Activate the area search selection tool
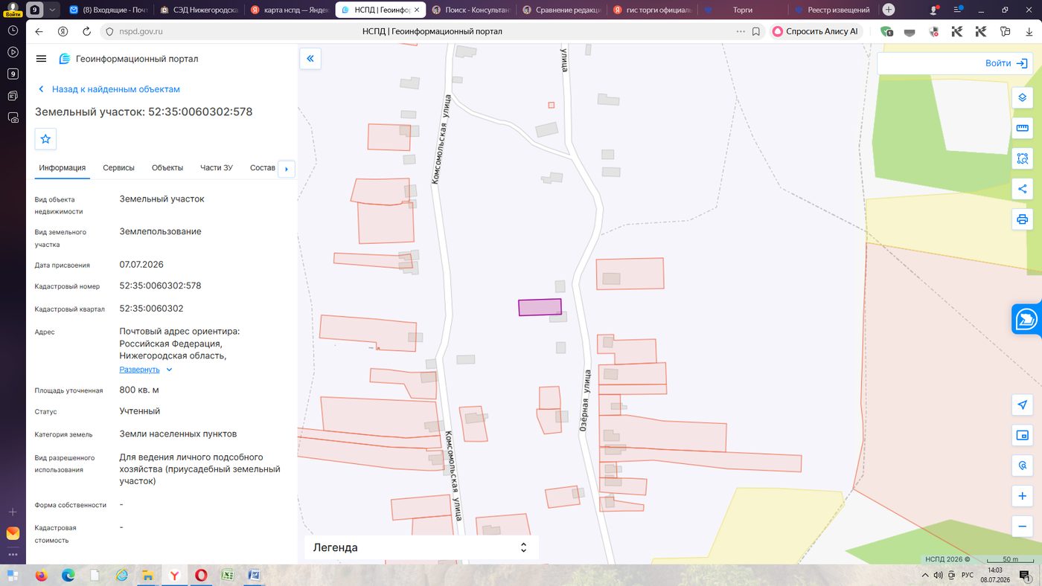Image resolution: width=1042 pixels, height=586 pixels. pos(1022,158)
